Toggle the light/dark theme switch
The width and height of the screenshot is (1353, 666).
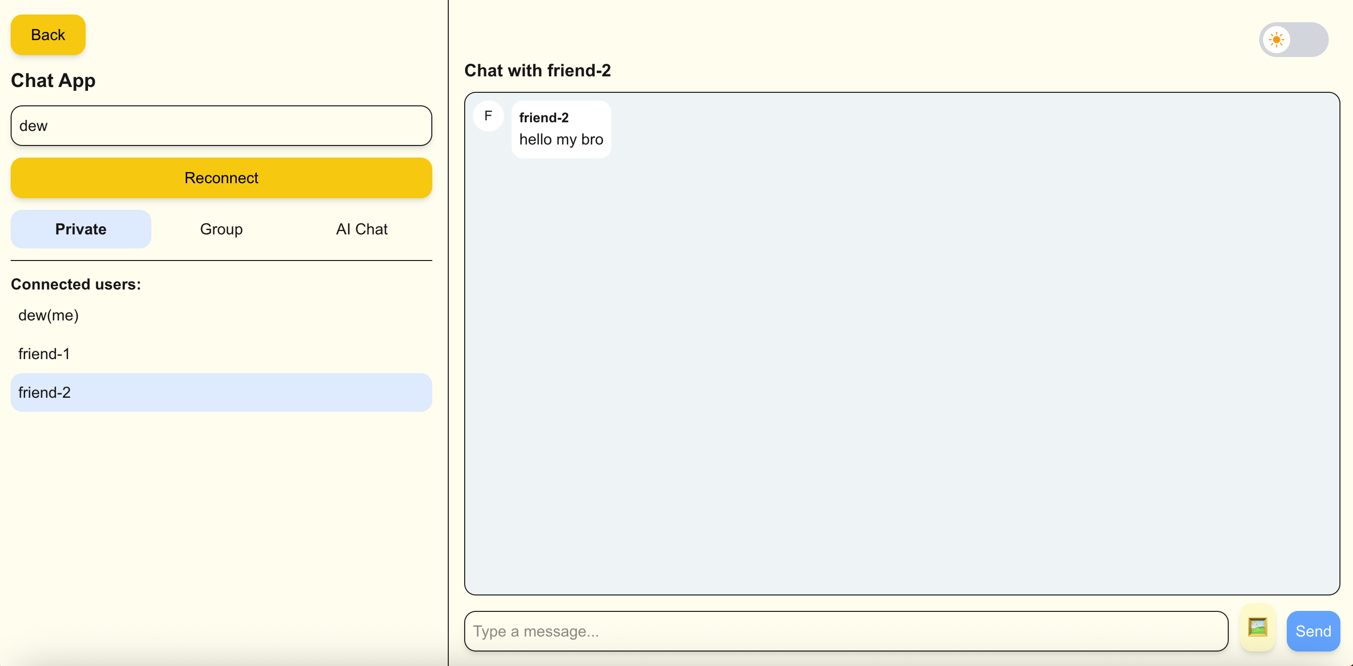(x=1293, y=40)
